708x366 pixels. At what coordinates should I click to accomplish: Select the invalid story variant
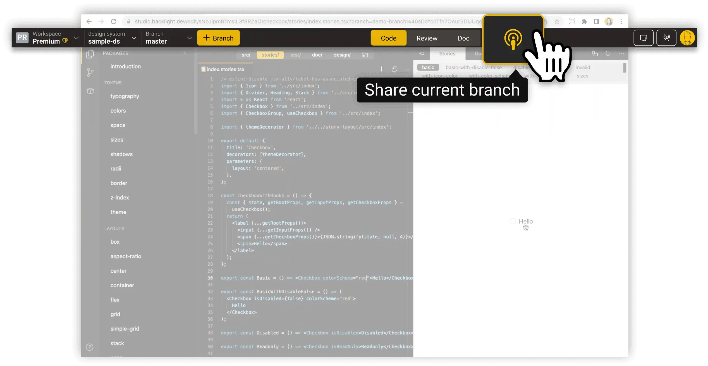(x=583, y=67)
